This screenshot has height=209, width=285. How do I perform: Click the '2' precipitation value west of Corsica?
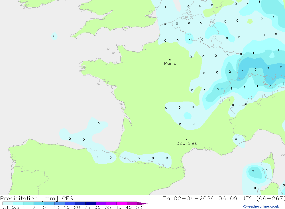tap(253, 171)
